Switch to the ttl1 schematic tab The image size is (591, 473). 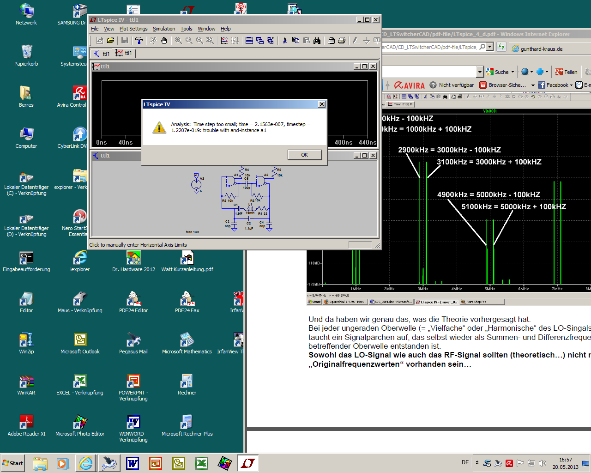[x=102, y=54]
